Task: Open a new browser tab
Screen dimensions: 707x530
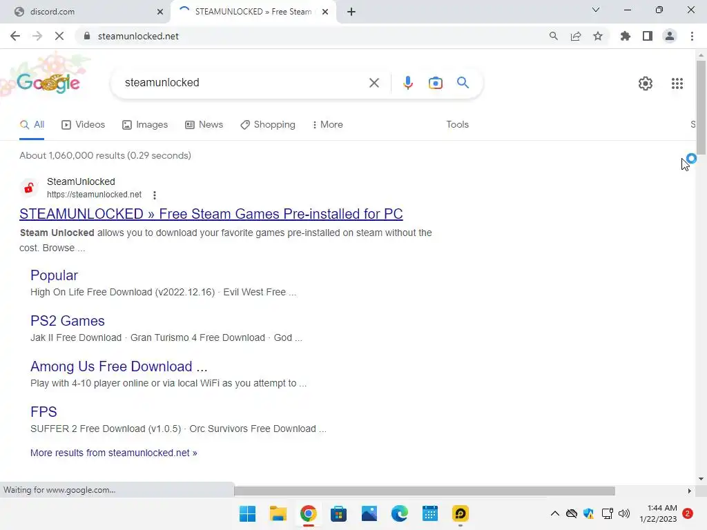Action: [x=351, y=12]
